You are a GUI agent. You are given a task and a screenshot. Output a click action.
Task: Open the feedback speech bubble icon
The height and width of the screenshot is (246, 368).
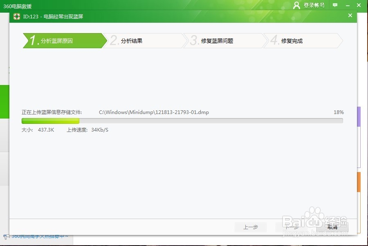[x=335, y=5]
